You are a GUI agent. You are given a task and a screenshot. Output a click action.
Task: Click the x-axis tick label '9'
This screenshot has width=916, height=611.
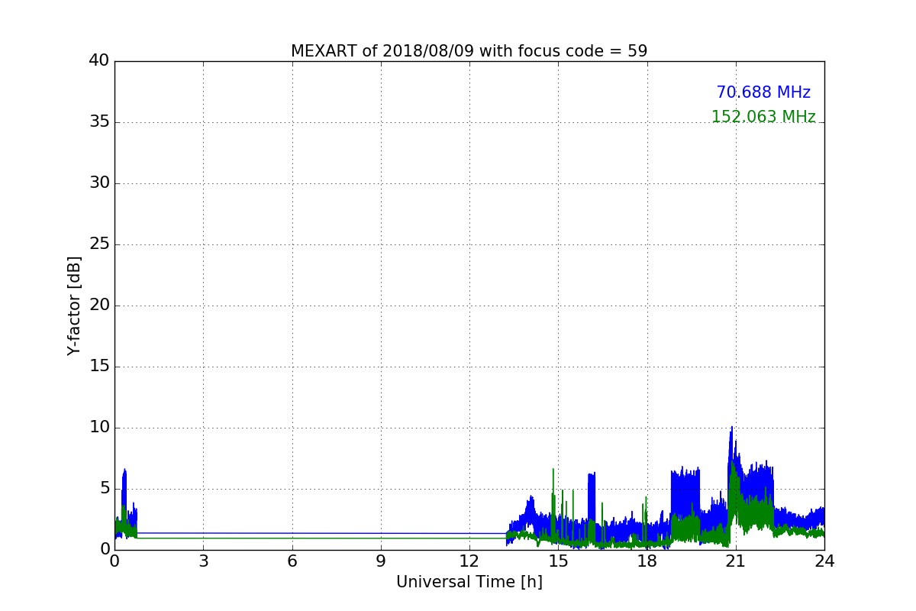[x=381, y=561]
